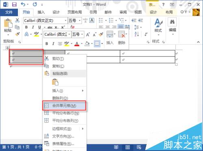Toggle strikethrough (abc) formatting
The width and height of the screenshot is (203, 151).
[50, 27]
